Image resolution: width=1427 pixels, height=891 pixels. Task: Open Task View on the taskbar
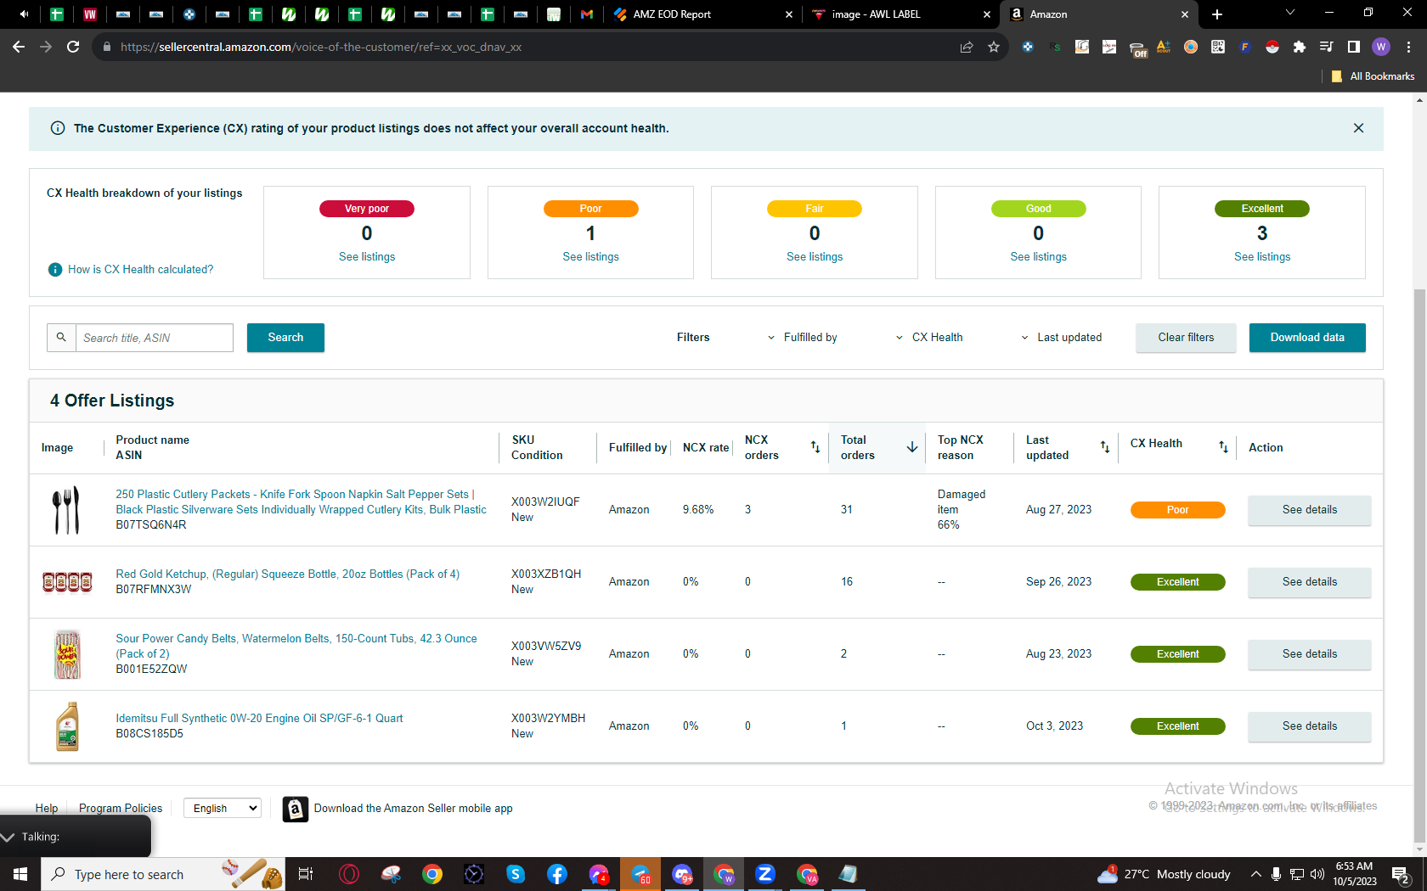[306, 874]
